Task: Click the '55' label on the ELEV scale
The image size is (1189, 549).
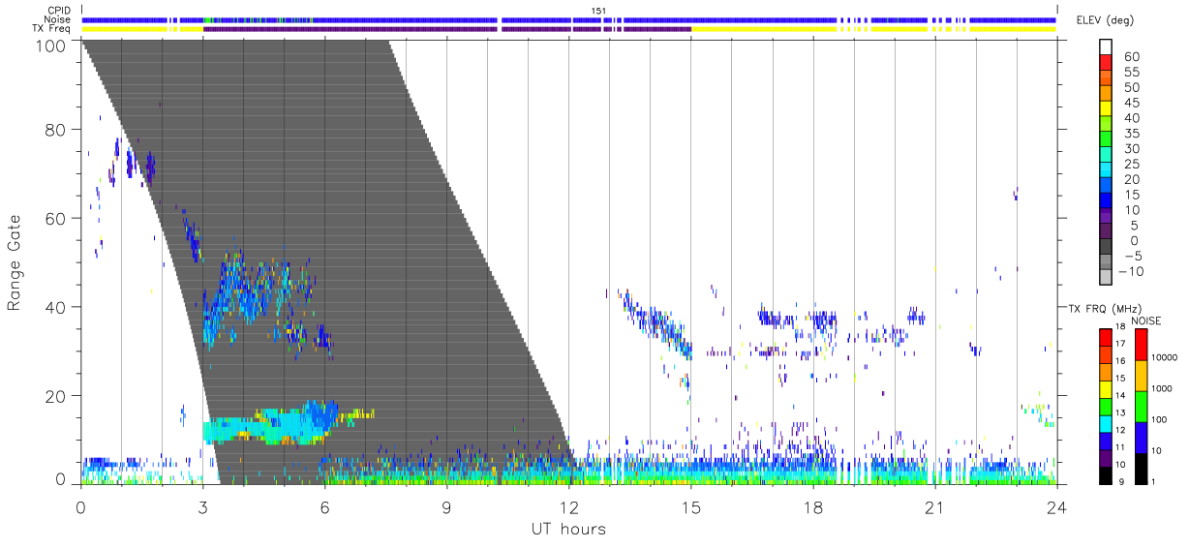Action: tap(1130, 73)
